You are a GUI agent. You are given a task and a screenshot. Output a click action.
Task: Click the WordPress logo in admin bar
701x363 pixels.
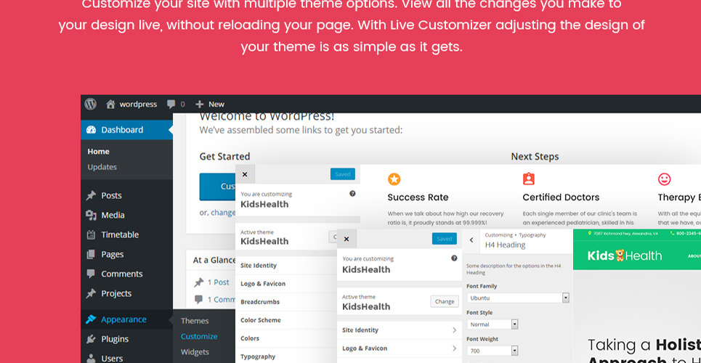pyautogui.click(x=91, y=104)
